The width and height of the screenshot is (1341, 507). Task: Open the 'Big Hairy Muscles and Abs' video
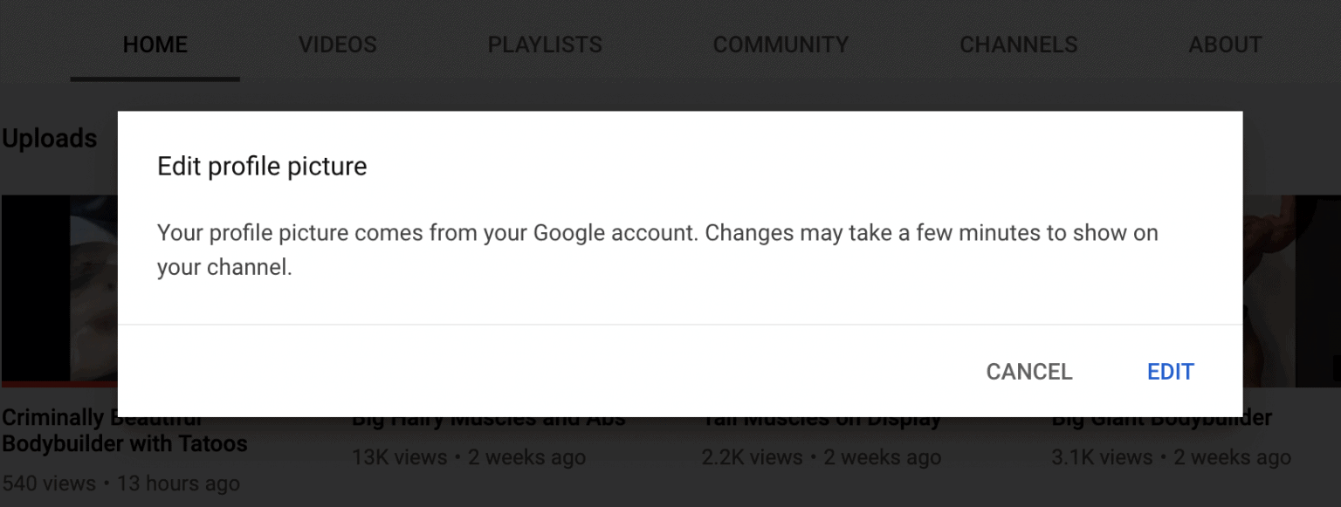tap(489, 422)
